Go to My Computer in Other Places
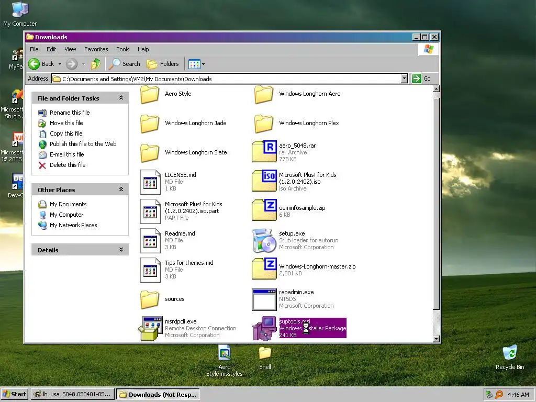536x402 pixels. click(x=66, y=215)
